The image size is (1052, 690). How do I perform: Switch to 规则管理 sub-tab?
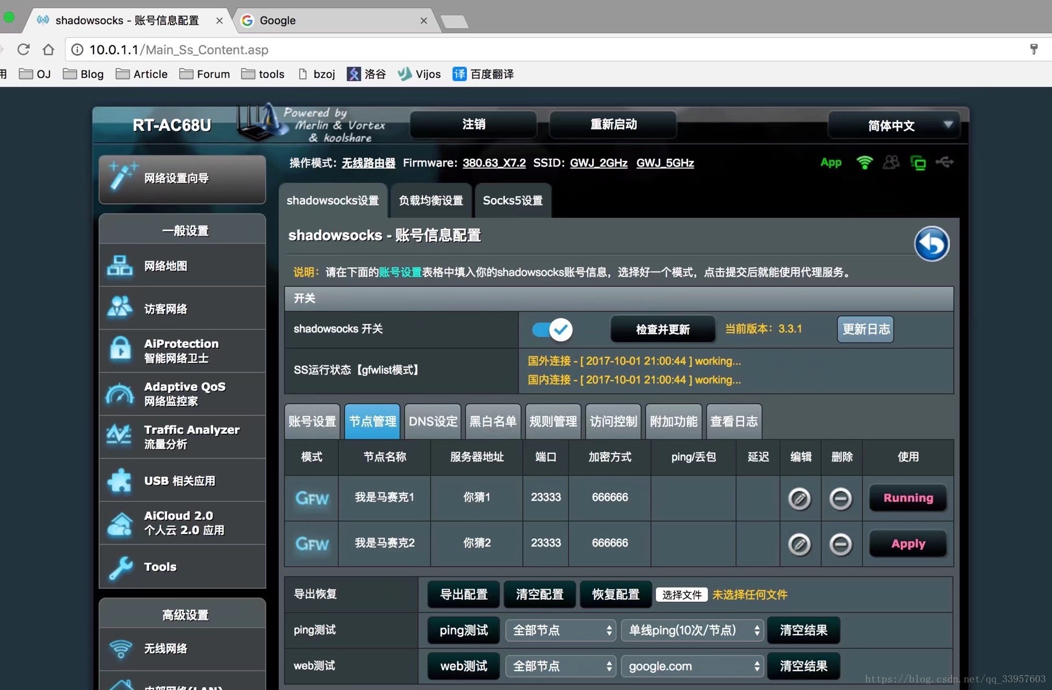point(553,421)
